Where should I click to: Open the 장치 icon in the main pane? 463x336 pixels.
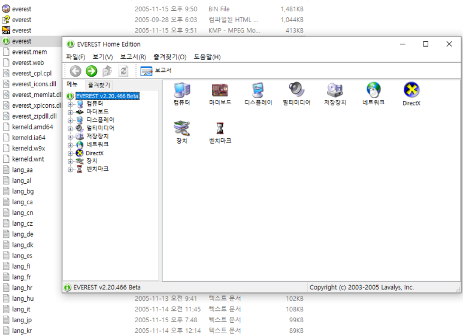click(x=181, y=128)
